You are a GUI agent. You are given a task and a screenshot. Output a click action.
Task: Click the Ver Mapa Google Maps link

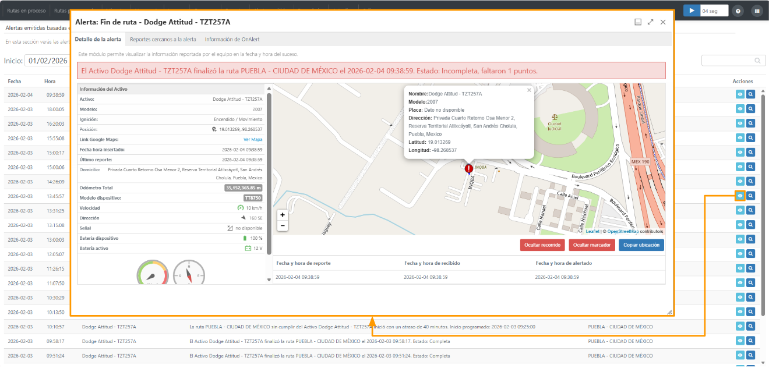253,139
